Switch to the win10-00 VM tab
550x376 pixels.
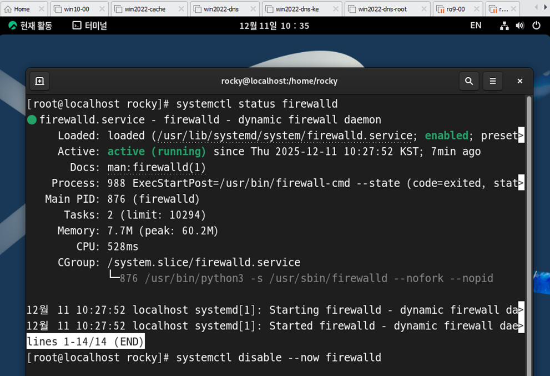tap(77, 9)
